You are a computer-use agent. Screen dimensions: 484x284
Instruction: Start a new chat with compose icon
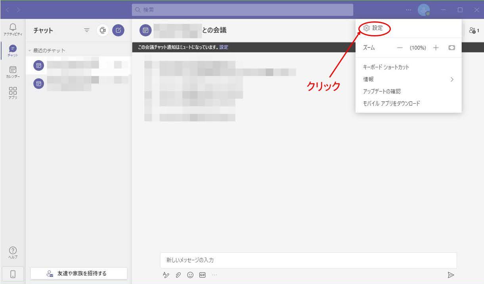click(118, 30)
